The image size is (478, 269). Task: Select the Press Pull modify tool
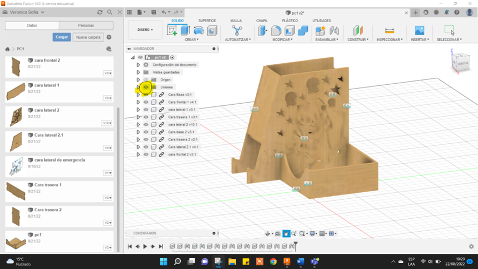click(x=262, y=31)
